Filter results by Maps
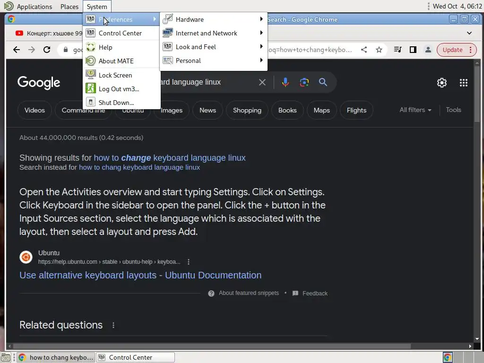484x363 pixels. [x=321, y=110]
